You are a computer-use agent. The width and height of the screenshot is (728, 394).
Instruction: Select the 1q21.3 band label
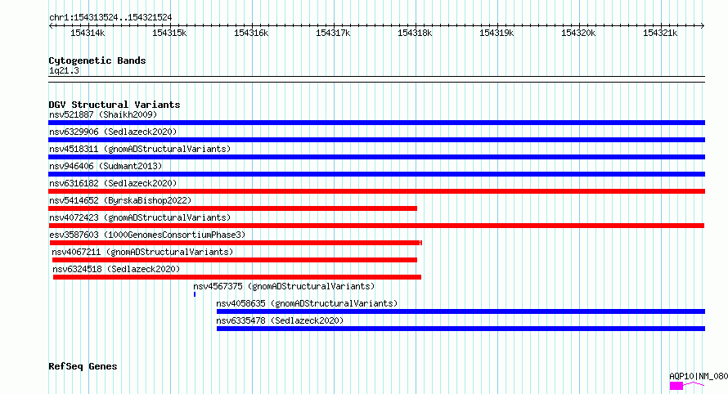64,70
